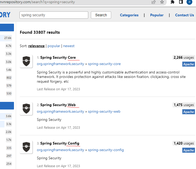Click the URL text in the address bar
This screenshot has height=169, width=196.
[37, 2]
